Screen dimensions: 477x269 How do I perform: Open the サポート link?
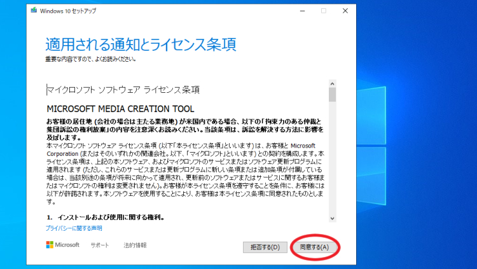point(100,245)
